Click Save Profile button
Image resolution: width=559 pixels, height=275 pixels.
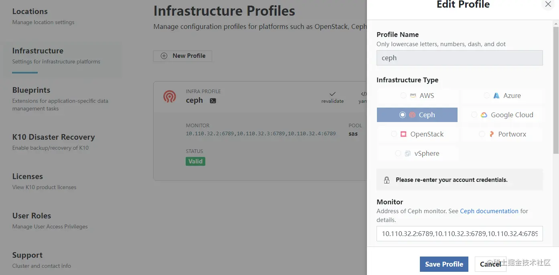pyautogui.click(x=444, y=264)
